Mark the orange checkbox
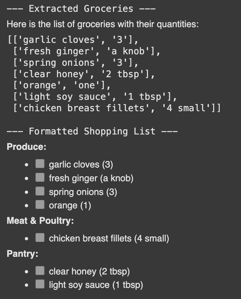This screenshot has width=241, height=299. [x=40, y=205]
